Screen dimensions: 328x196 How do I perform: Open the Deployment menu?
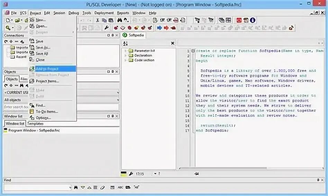(x=104, y=13)
